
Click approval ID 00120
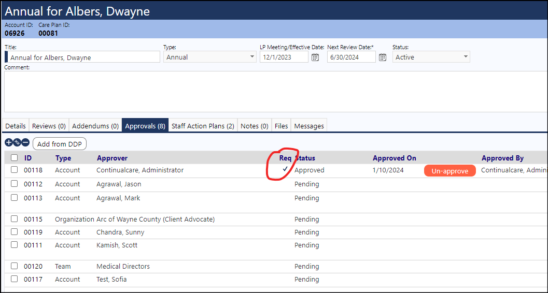pos(33,267)
